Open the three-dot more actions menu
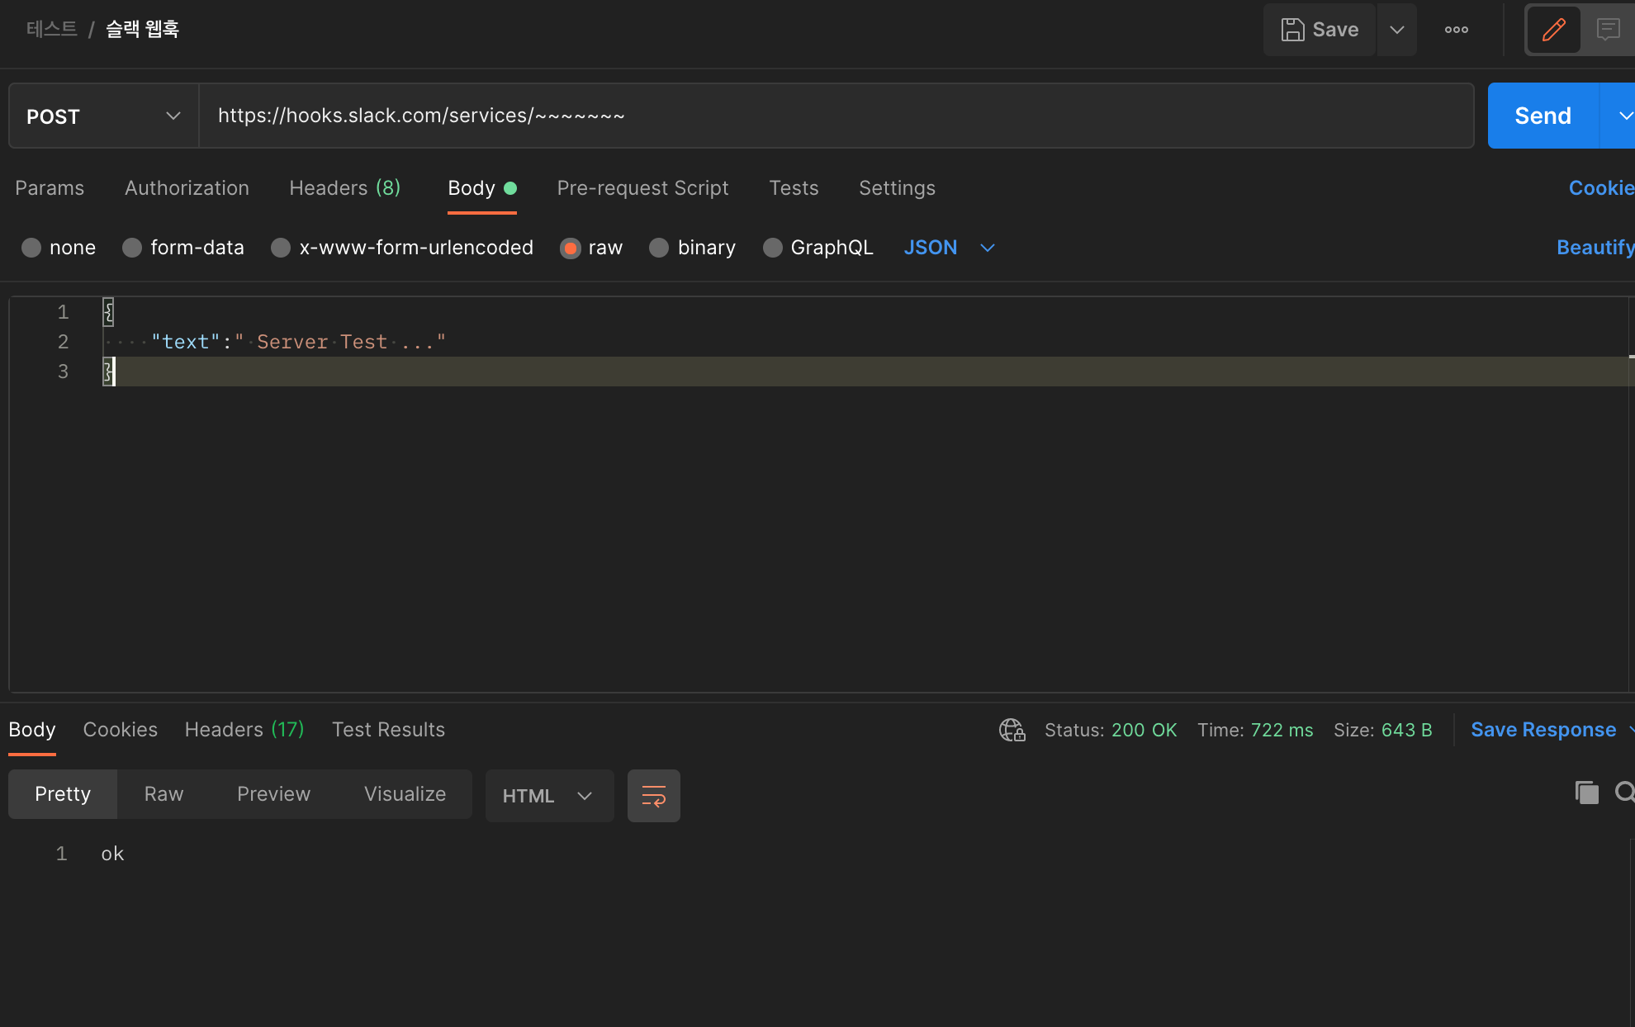This screenshot has height=1027, width=1635. (1456, 30)
